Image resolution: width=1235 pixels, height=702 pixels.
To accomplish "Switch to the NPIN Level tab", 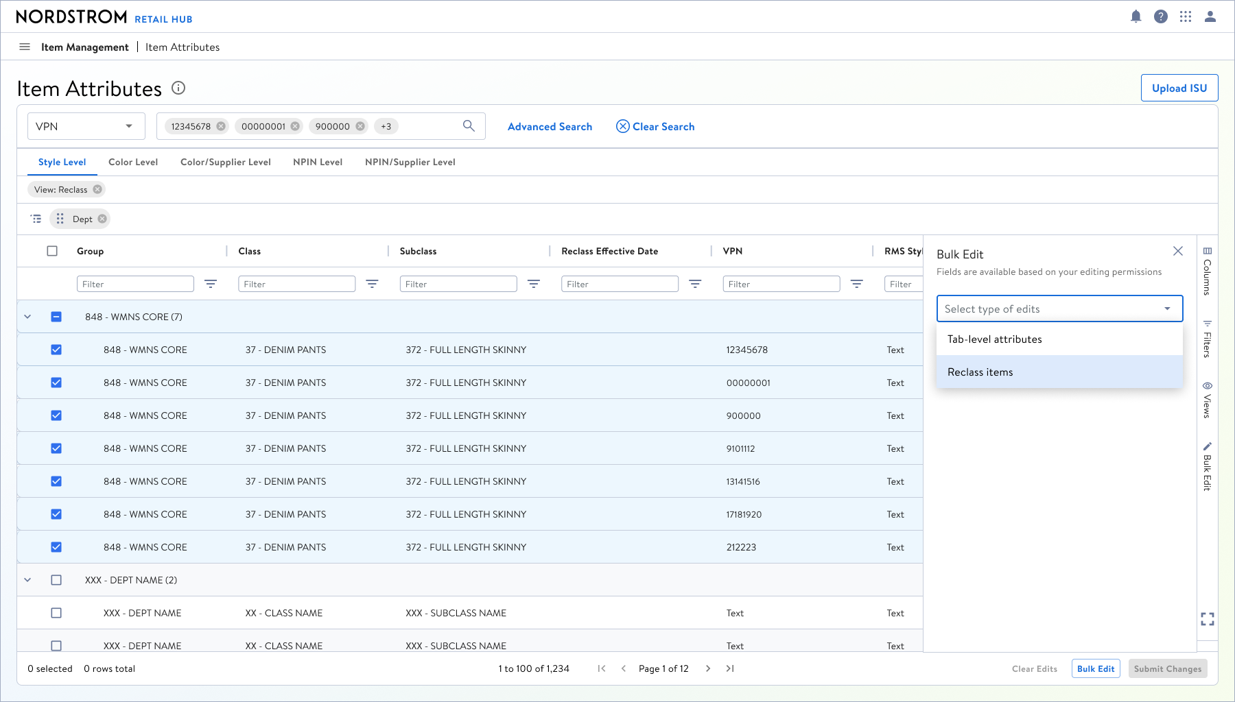I will tap(318, 162).
